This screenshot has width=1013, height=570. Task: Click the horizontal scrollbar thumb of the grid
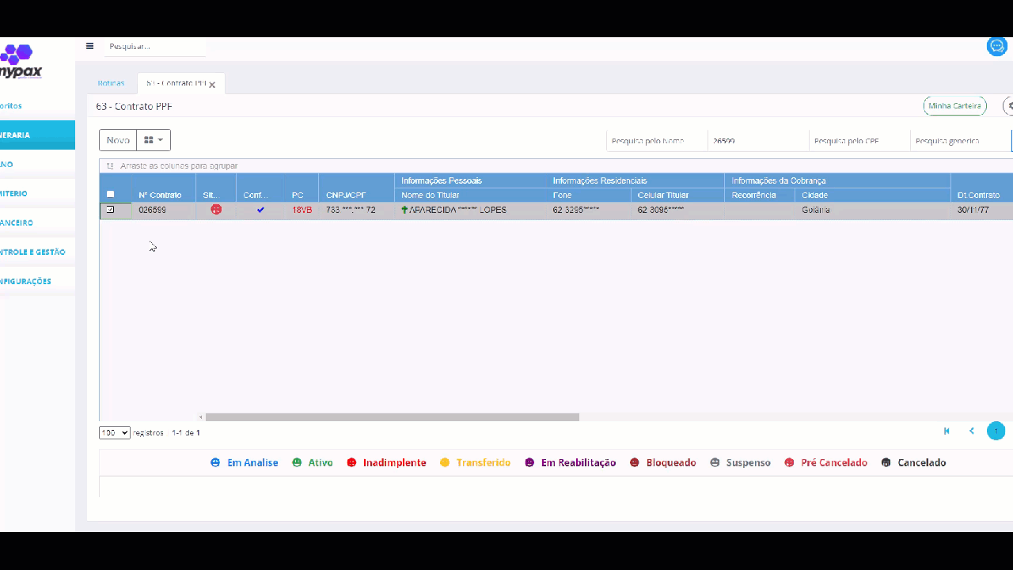(393, 417)
